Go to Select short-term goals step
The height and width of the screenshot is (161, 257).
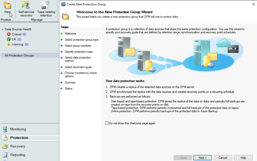[78, 67]
